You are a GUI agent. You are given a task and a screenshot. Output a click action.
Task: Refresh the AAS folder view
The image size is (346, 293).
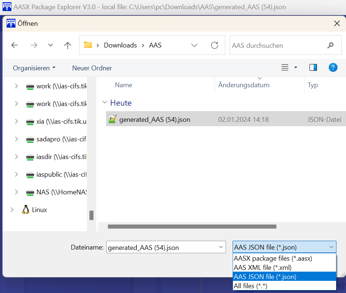214,45
